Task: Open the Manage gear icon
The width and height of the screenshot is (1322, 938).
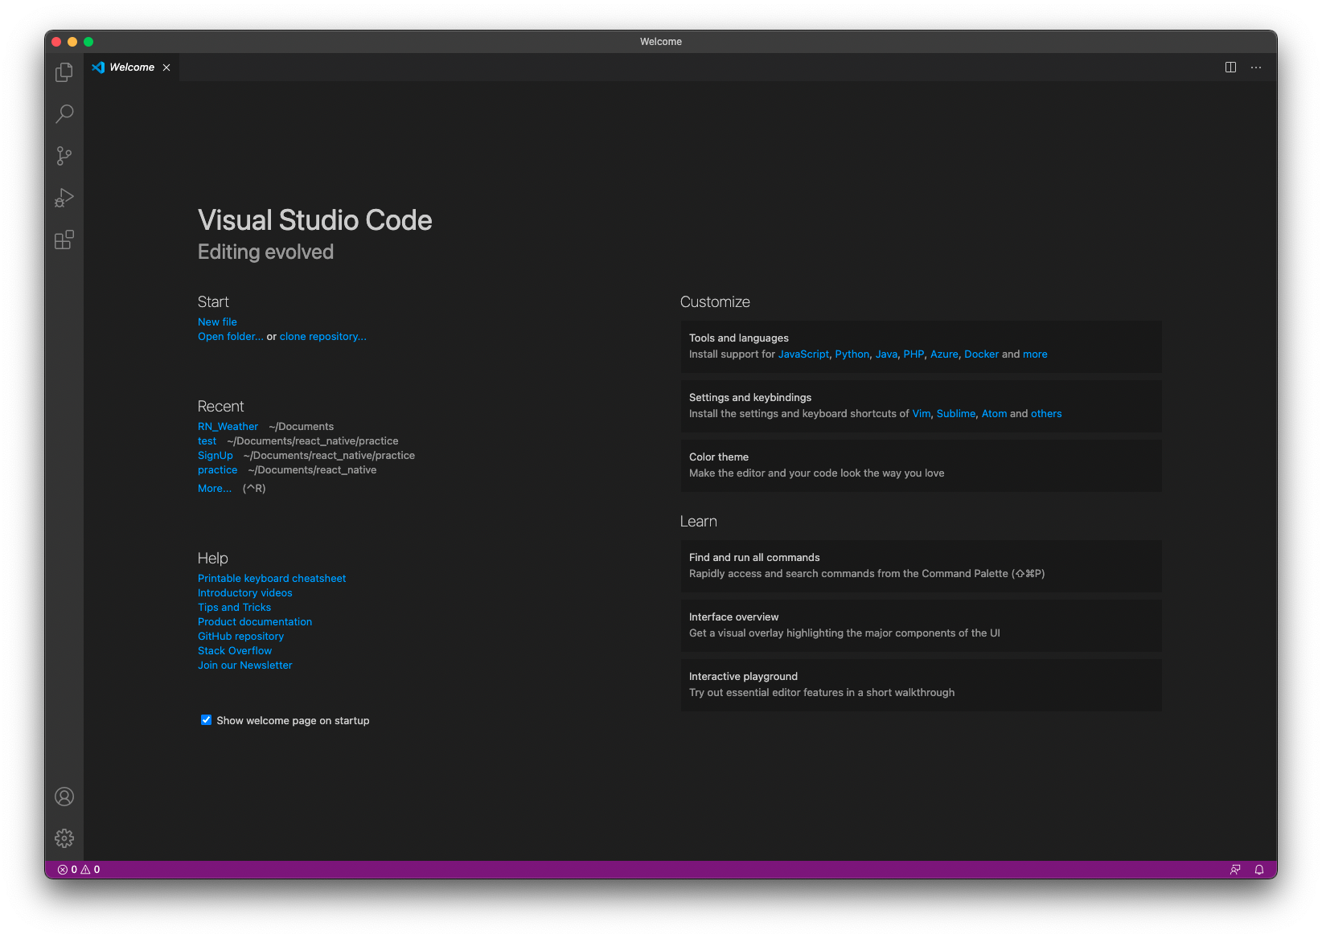Action: click(x=64, y=838)
